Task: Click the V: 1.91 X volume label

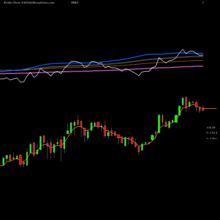Action: (212, 133)
